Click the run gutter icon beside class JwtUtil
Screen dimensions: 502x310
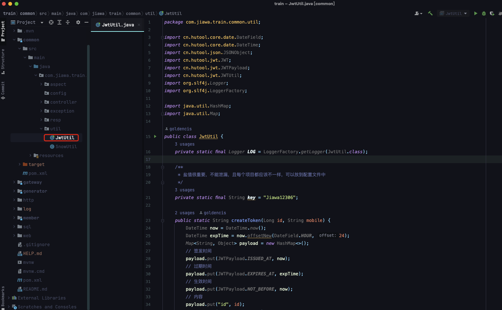tap(155, 136)
